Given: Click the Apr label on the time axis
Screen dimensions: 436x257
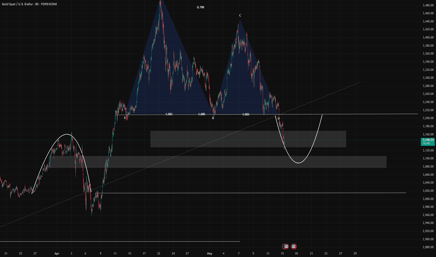Looking at the screenshot, I should pos(57,253).
